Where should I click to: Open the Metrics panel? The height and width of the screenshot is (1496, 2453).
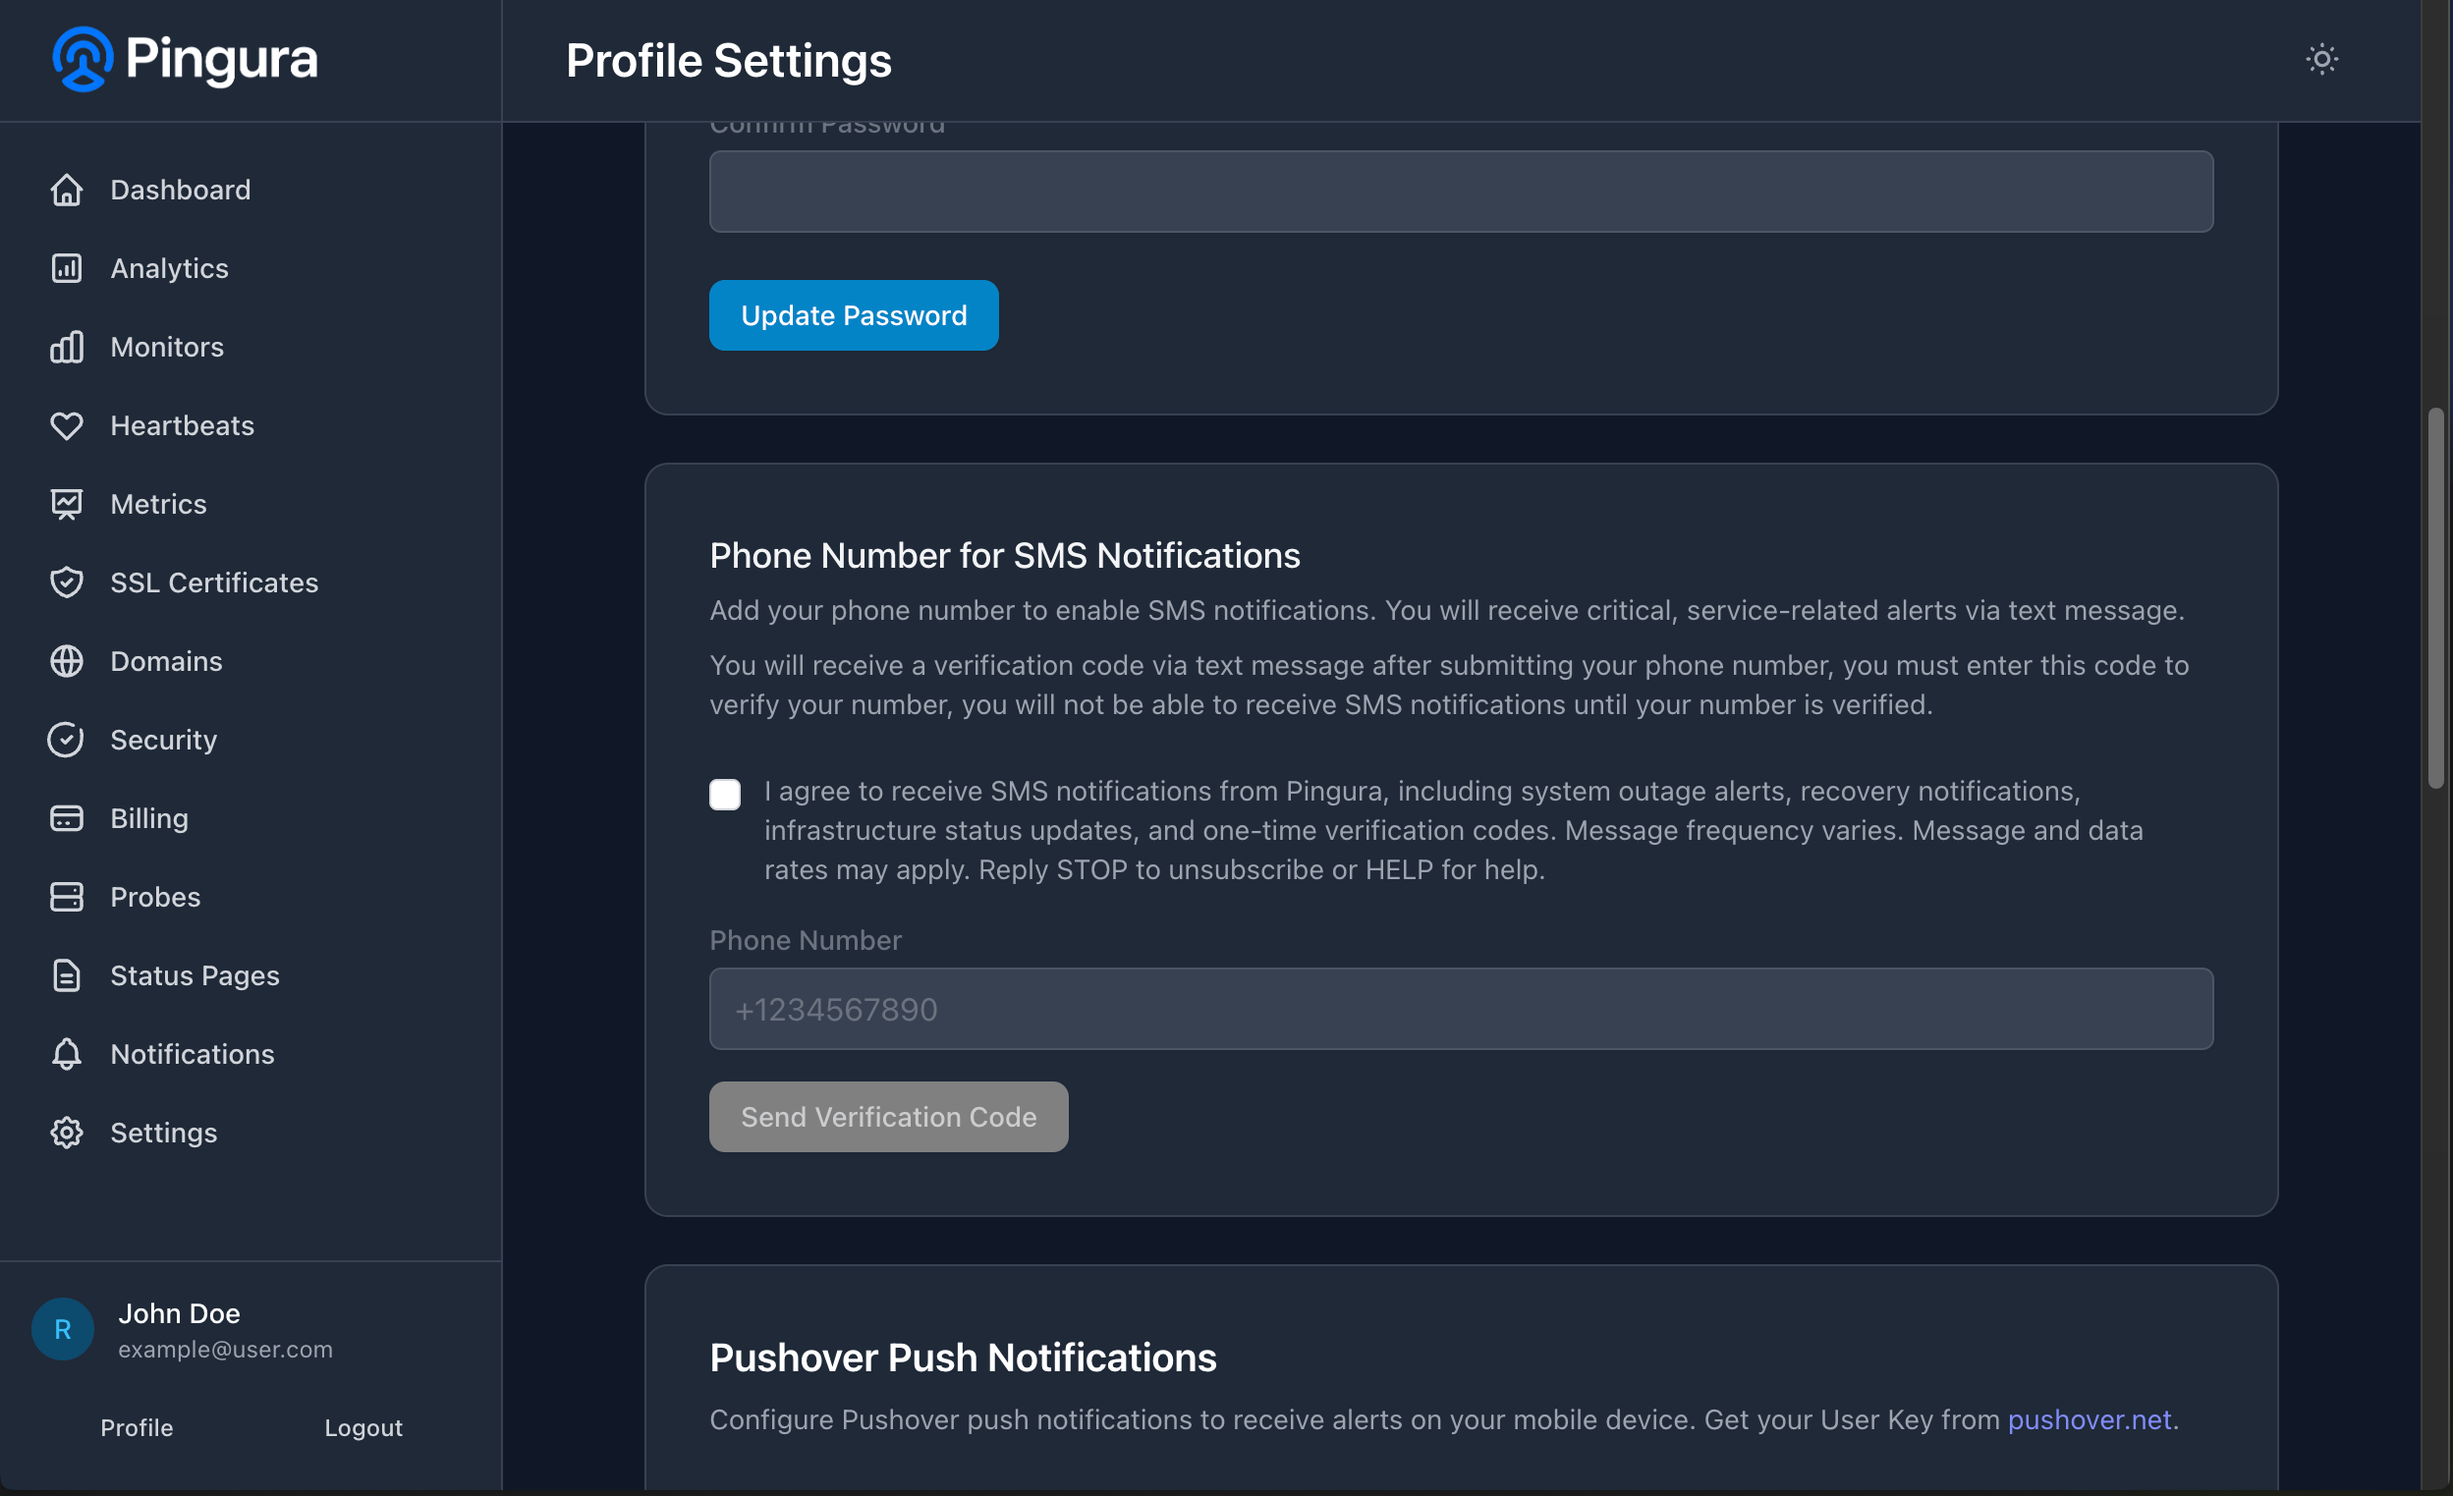pos(157,504)
